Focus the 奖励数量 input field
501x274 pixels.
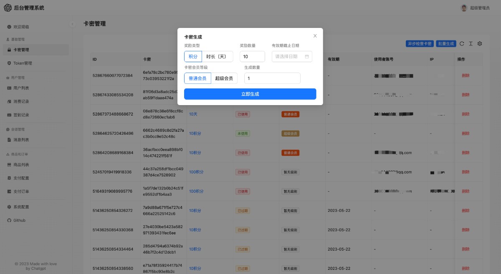[252, 56]
